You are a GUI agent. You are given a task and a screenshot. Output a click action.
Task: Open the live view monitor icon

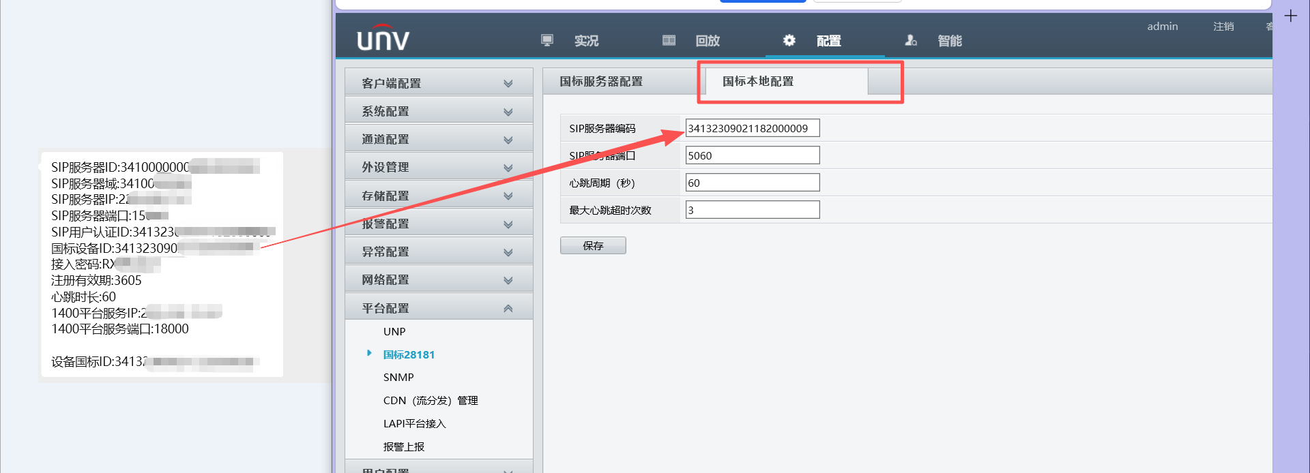point(547,40)
